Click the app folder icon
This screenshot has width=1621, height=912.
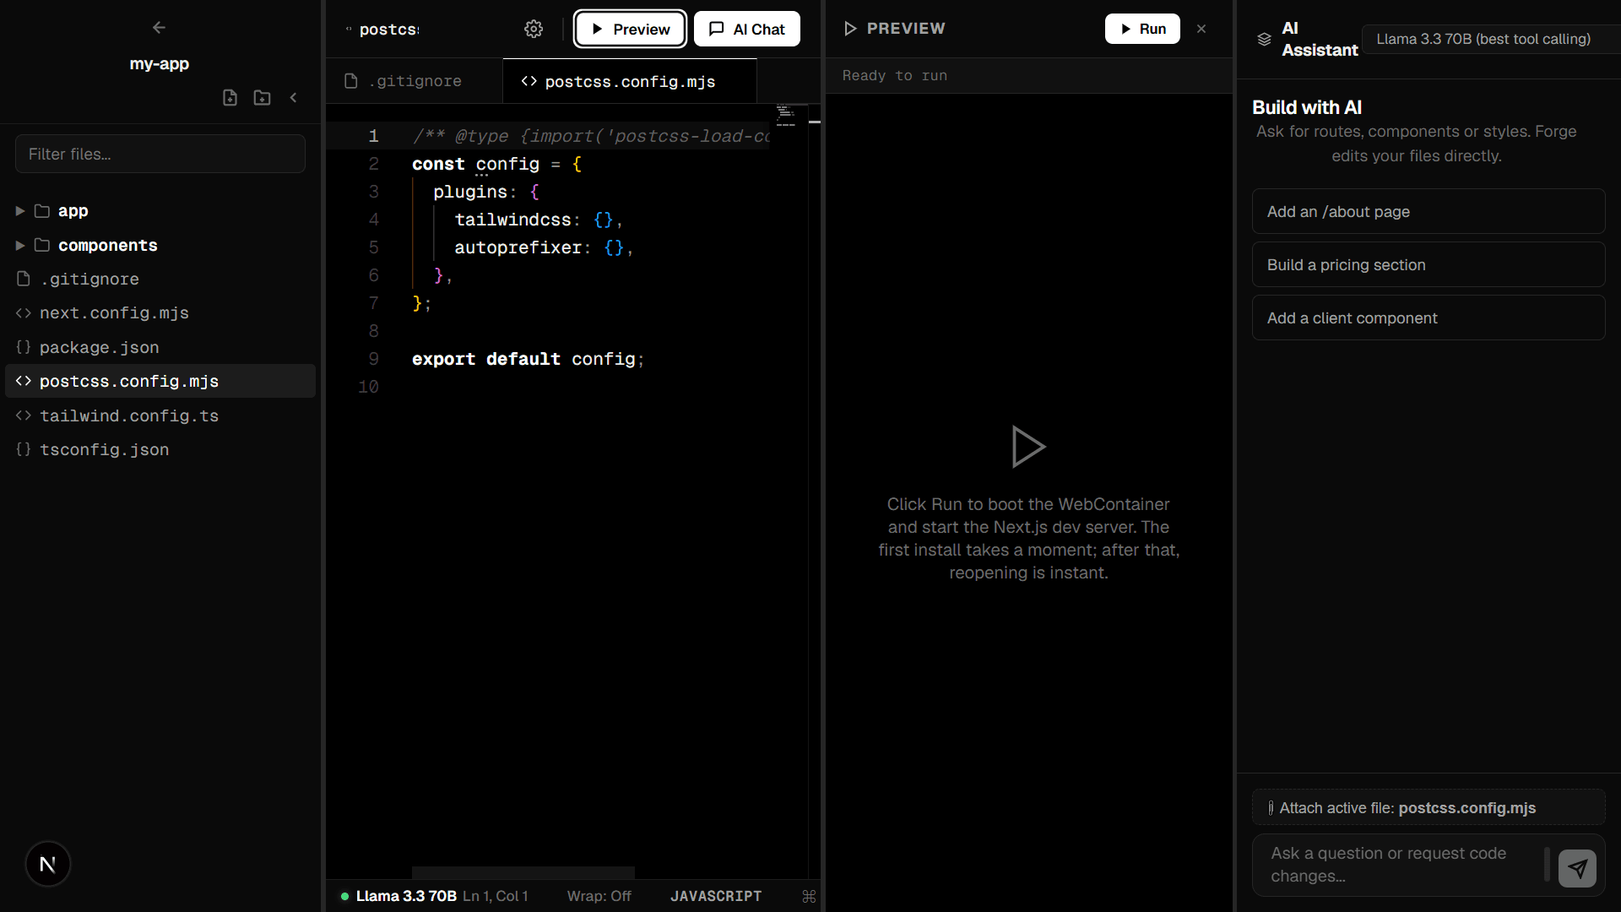point(42,211)
